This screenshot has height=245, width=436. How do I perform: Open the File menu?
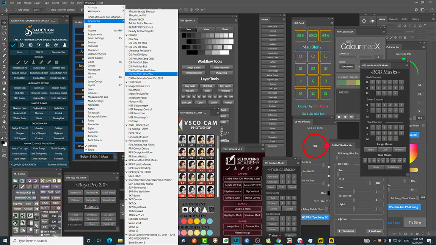(x=12, y=3)
